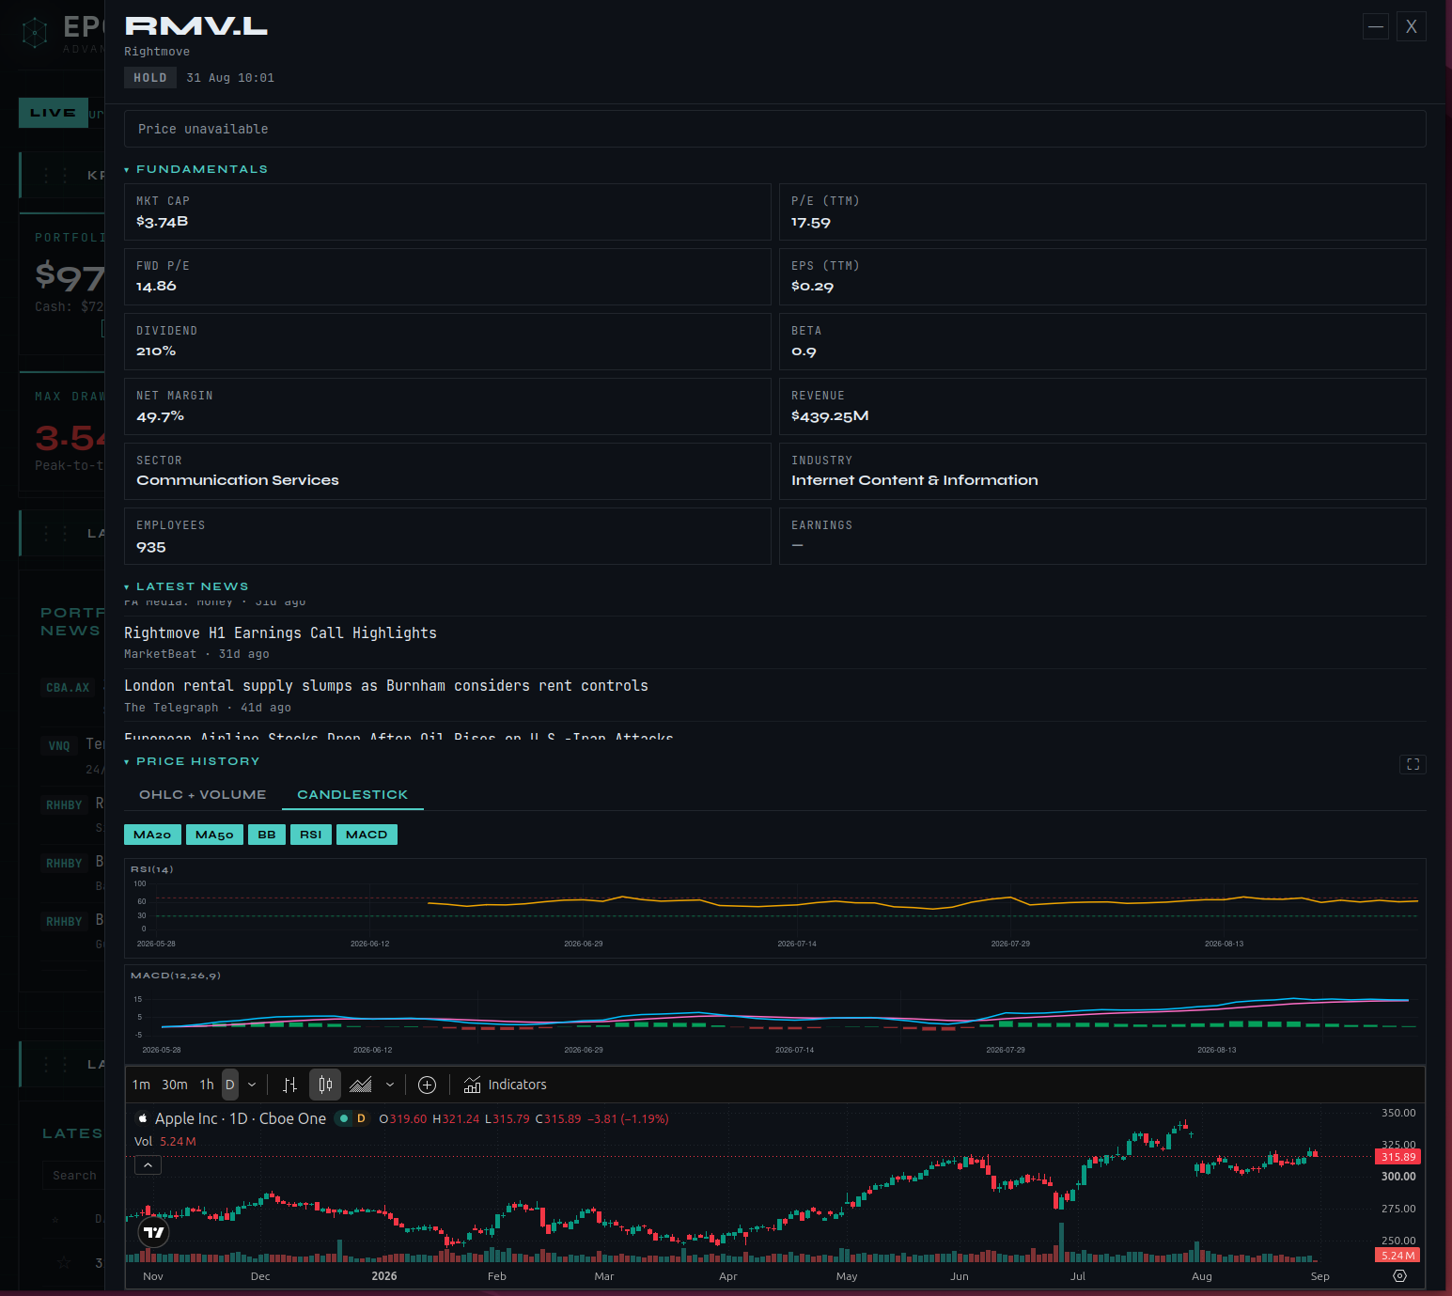Click the Apple logo in chart legend
Image resolution: width=1452 pixels, height=1296 pixels.
tap(143, 1118)
